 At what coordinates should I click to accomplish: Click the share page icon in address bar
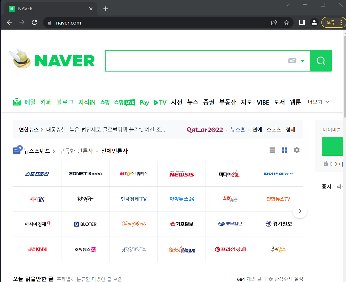[274, 23]
